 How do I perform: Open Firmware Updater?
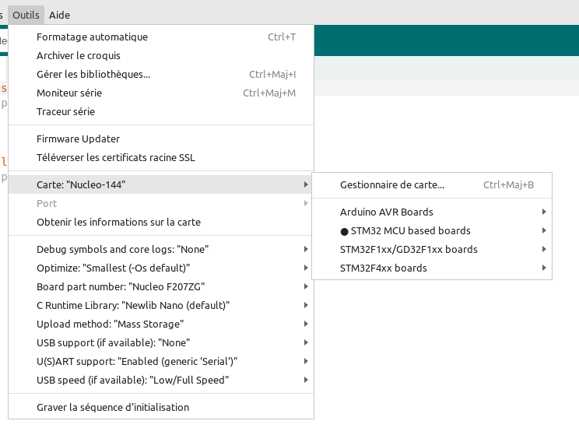coord(78,139)
